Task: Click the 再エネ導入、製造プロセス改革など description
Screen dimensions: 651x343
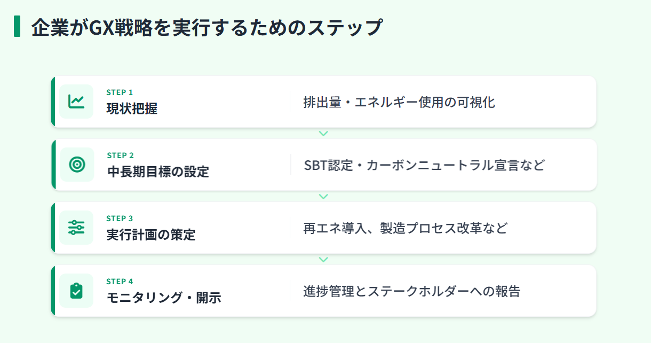Action: click(x=405, y=229)
